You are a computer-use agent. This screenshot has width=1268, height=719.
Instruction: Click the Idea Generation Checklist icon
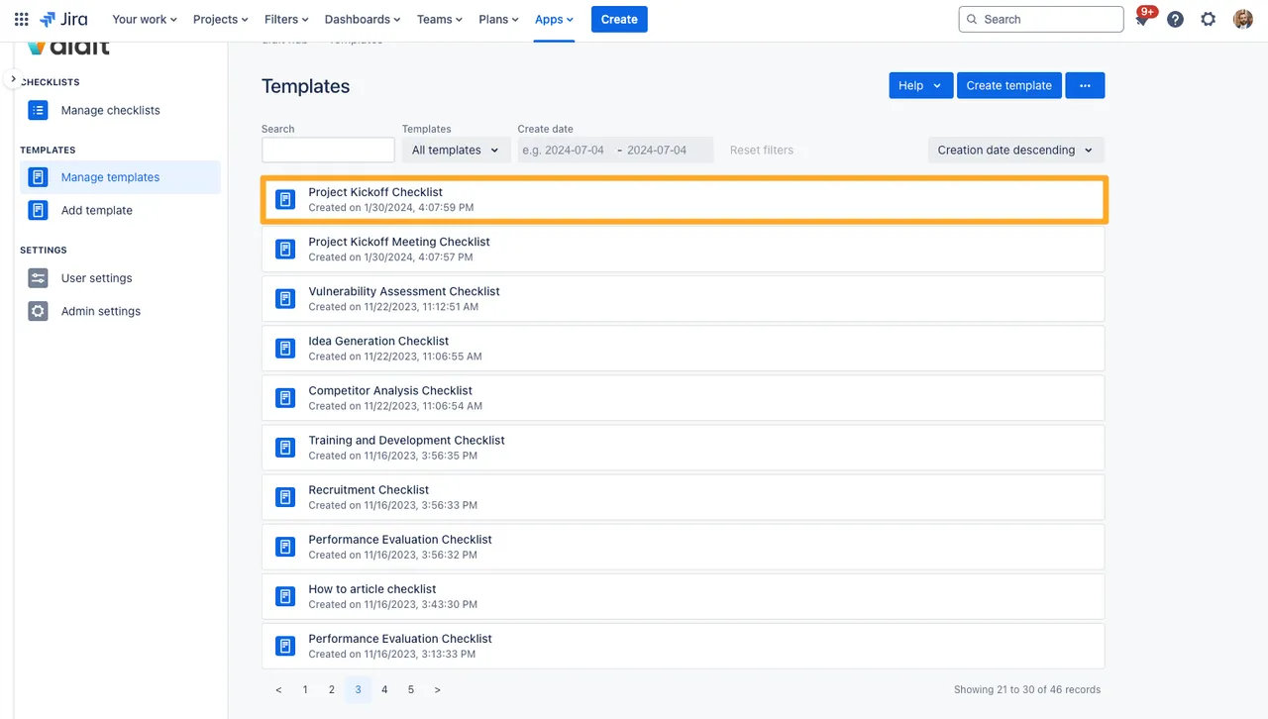tap(285, 349)
